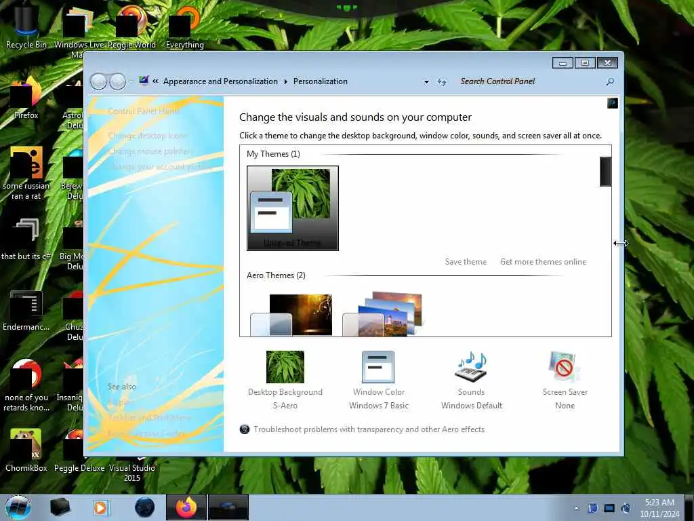
Task: Open Troubleshoot problems with transparency link
Action: 369,429
